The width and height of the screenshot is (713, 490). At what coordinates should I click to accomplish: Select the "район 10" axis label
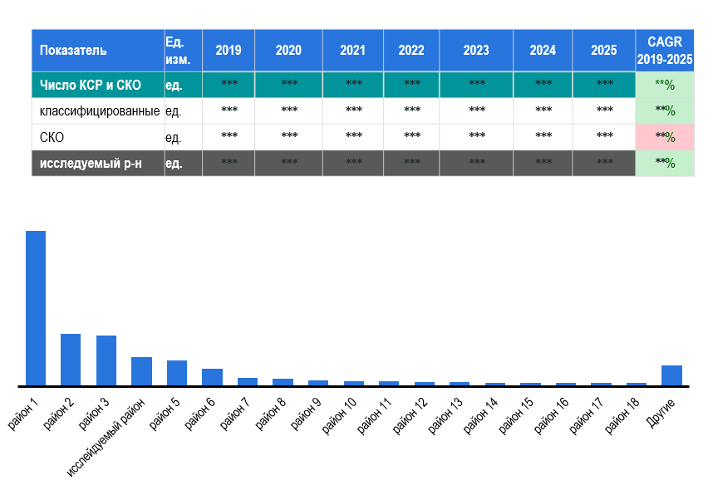click(339, 416)
